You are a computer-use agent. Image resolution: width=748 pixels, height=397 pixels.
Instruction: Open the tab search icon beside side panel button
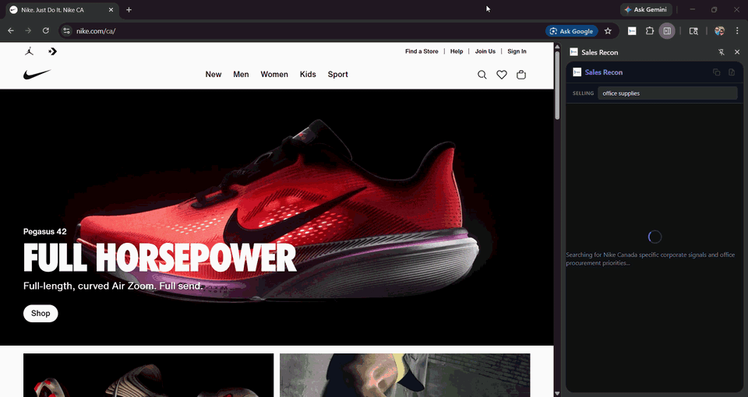tap(693, 31)
